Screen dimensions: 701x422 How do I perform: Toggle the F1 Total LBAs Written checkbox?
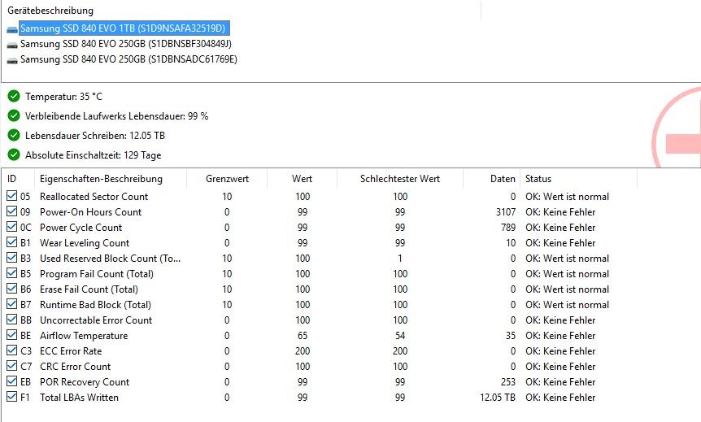pyautogui.click(x=12, y=397)
